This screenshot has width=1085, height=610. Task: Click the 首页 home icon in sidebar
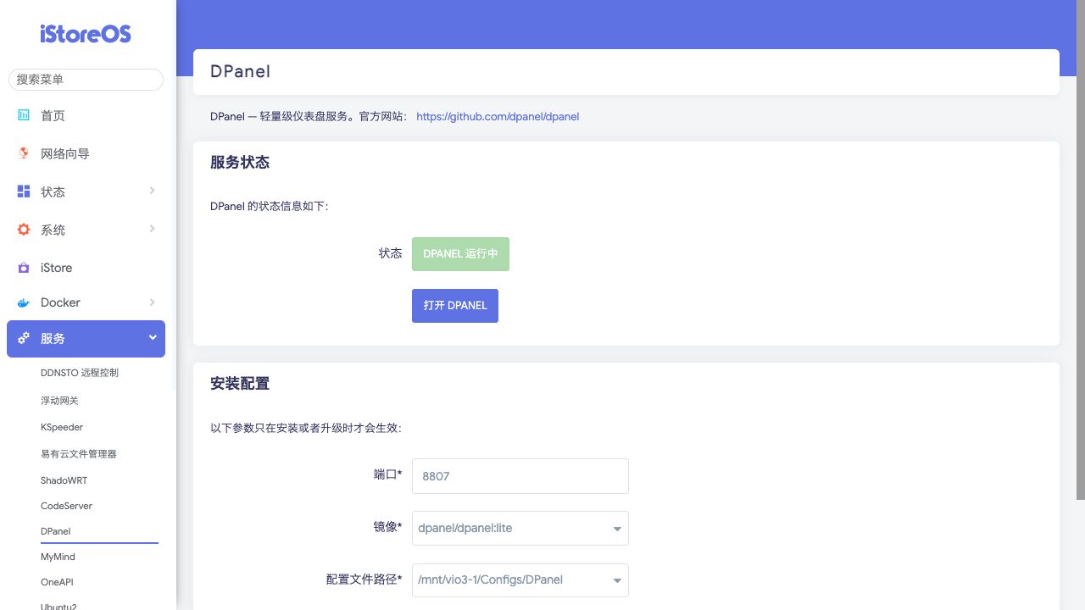[x=24, y=115]
